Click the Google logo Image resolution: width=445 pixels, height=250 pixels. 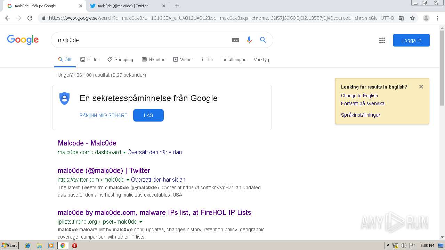(x=23, y=40)
